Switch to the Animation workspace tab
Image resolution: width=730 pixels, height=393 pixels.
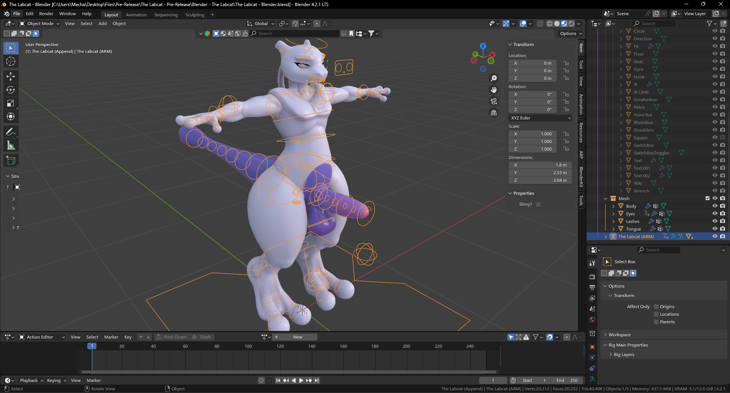click(136, 15)
